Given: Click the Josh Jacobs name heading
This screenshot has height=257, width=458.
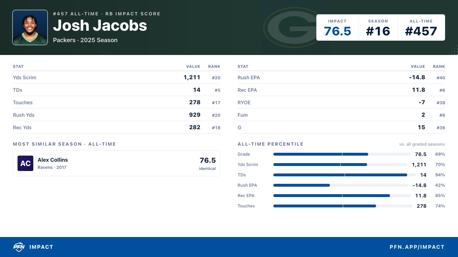Looking at the screenshot, I should click(100, 25).
